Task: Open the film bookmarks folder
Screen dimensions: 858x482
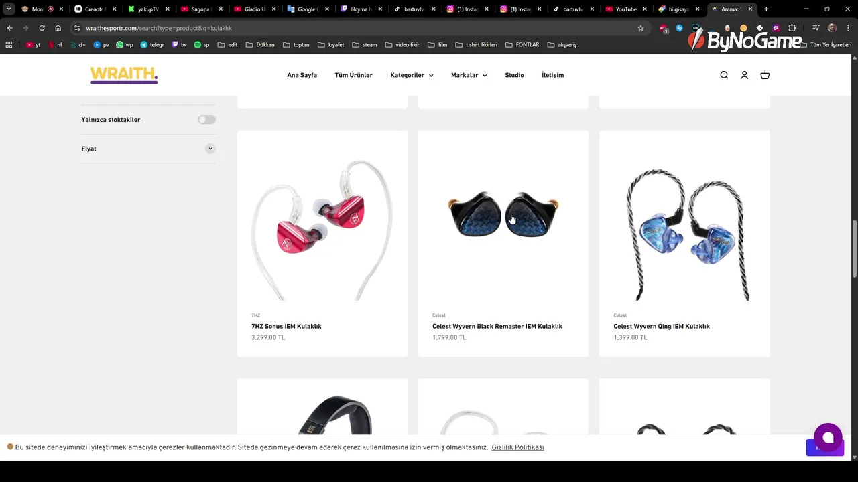Action: (437, 45)
